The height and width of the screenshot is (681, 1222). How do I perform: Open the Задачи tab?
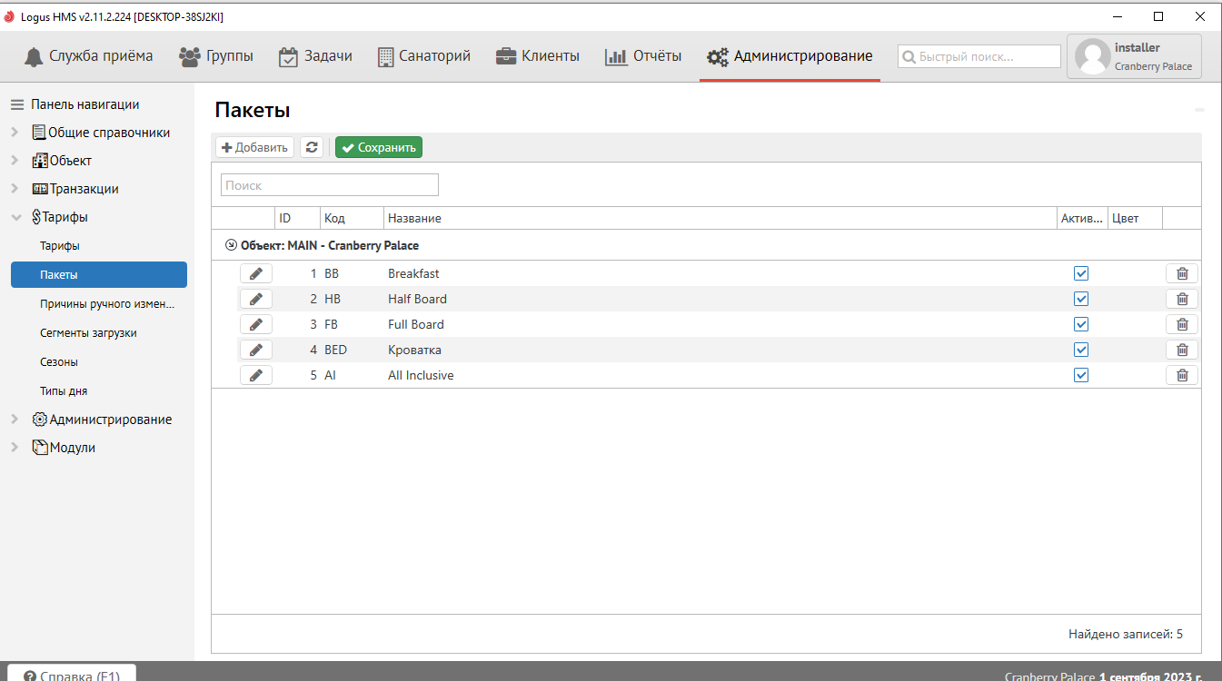tap(315, 56)
